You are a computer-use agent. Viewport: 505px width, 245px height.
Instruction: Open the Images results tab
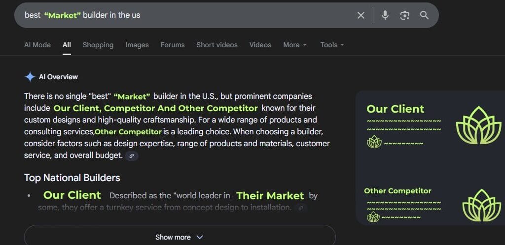click(x=137, y=45)
